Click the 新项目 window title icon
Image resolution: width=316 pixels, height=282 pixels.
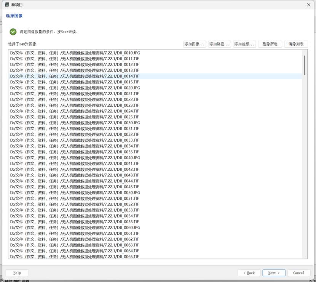tap(7, 5)
